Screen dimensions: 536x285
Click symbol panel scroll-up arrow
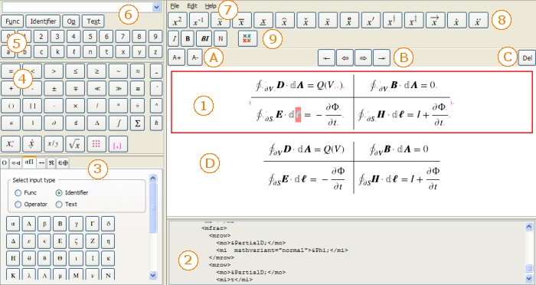click(x=153, y=179)
